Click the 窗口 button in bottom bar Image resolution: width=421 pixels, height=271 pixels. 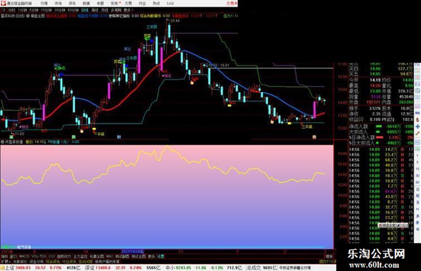tap(13, 256)
